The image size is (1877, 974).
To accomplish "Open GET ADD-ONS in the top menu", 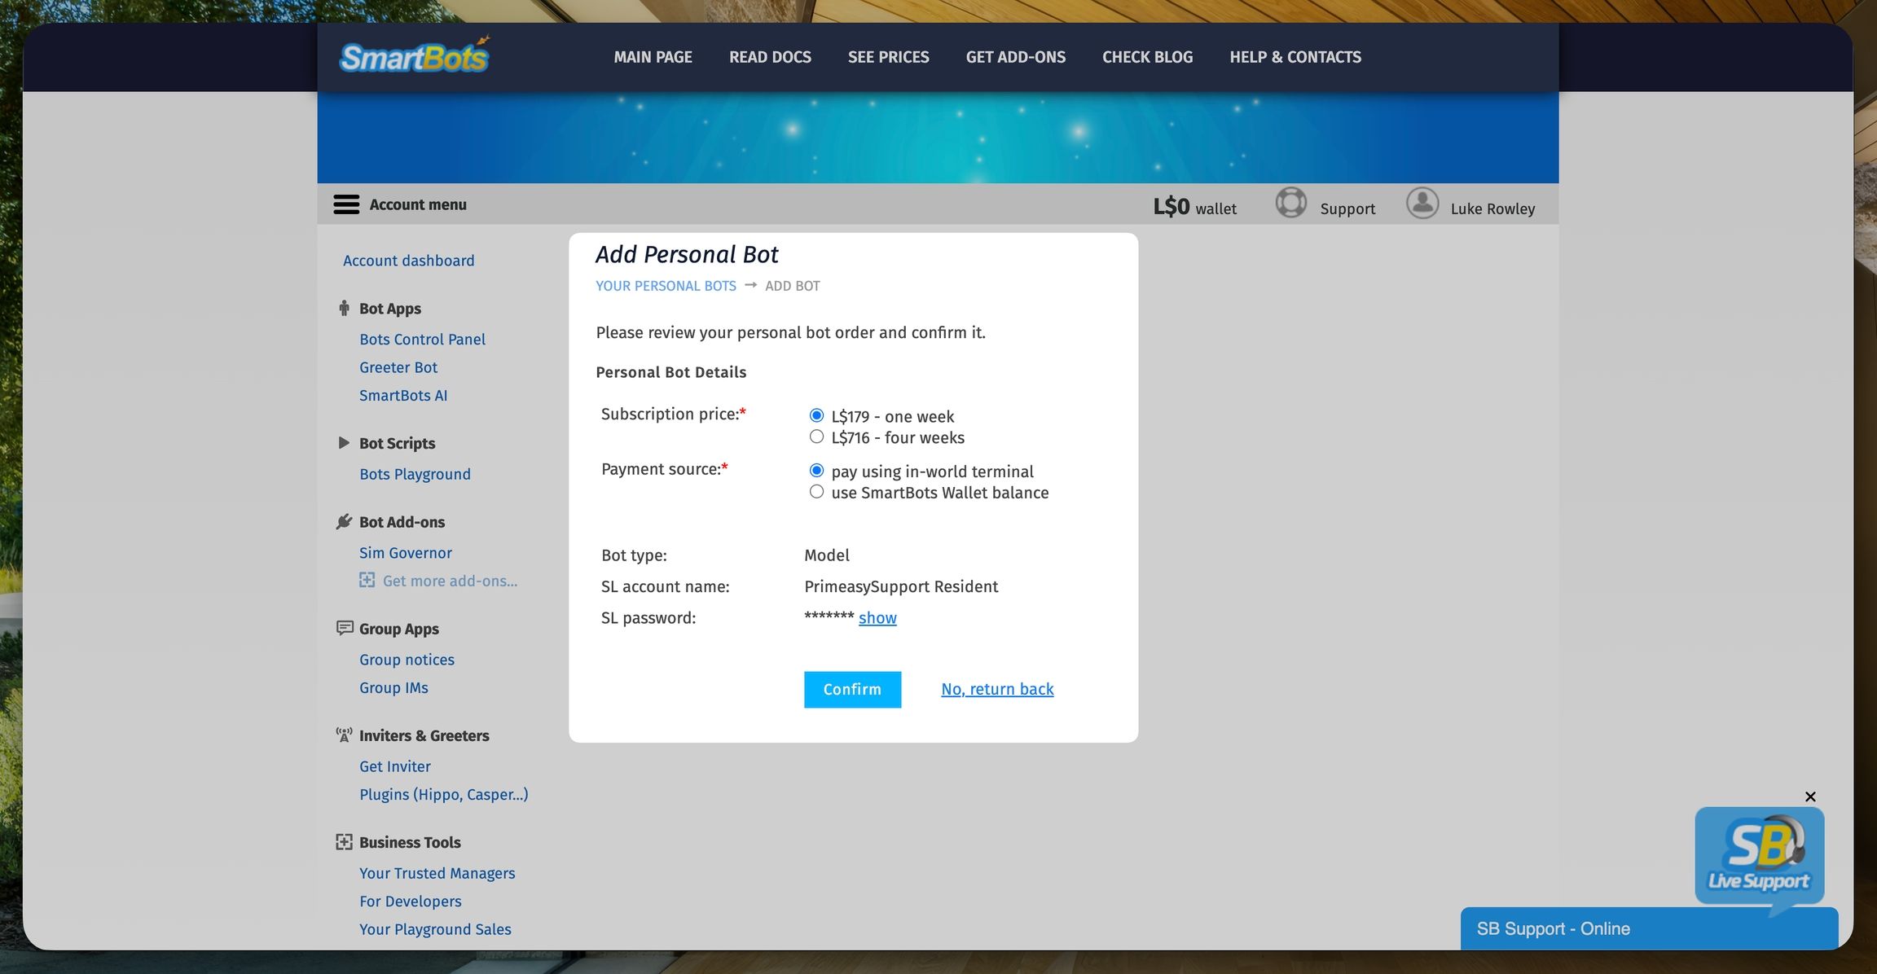I will point(1016,57).
